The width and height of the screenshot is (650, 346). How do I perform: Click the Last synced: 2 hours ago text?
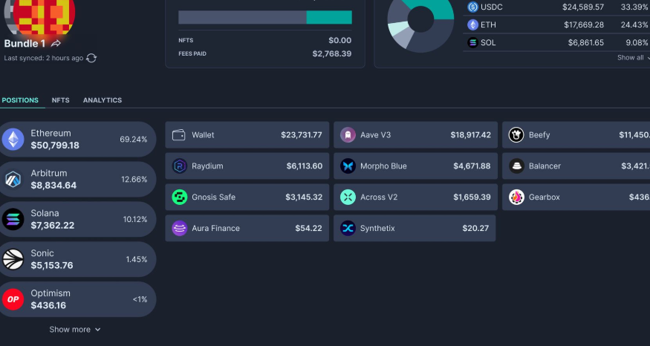[44, 58]
